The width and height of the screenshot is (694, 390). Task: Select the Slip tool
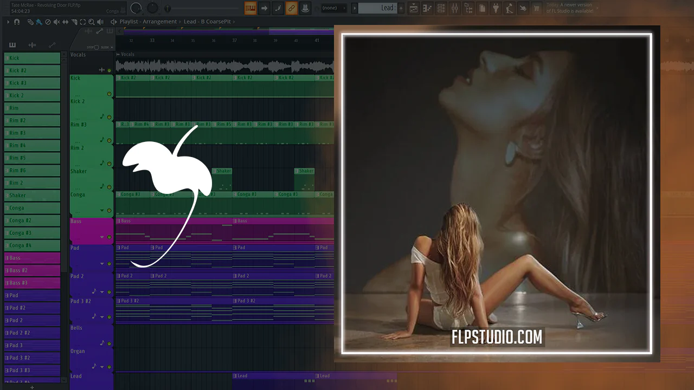[x=65, y=22]
